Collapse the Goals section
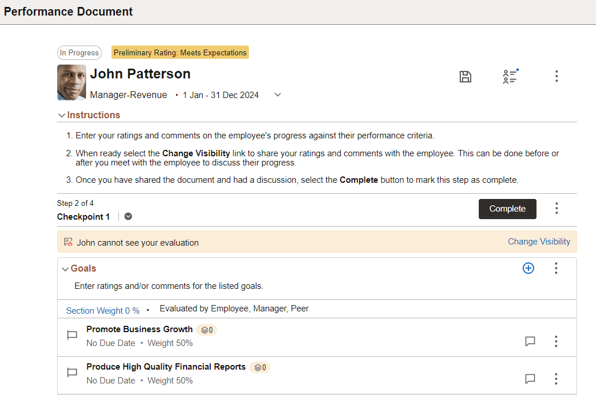Viewport: 596px width, 395px height. (65, 268)
